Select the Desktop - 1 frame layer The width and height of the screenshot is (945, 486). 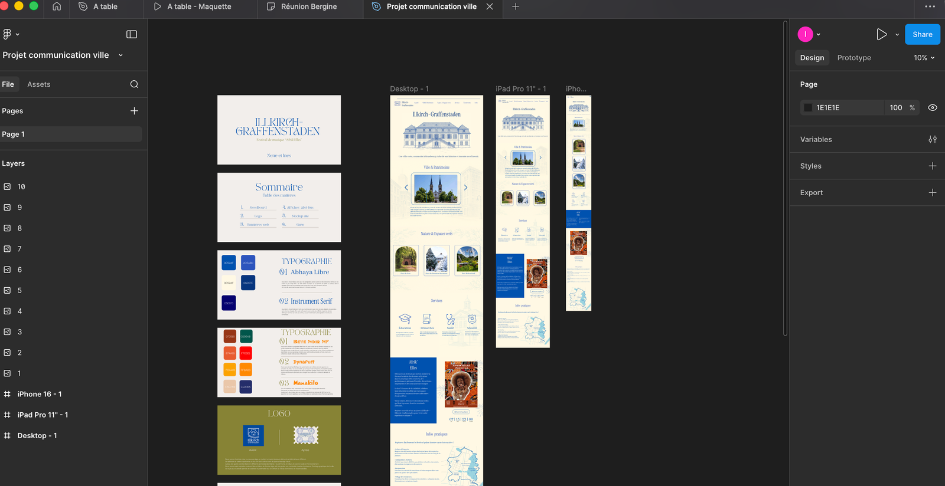(37, 436)
